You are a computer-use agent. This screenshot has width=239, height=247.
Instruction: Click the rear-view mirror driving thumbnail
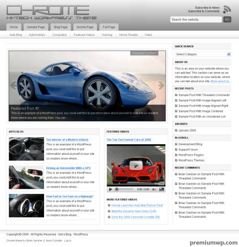[x=26, y=177]
